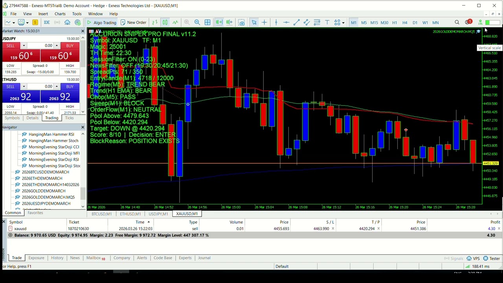Open the Strategy Tester

pyautogui.click(x=491, y=259)
